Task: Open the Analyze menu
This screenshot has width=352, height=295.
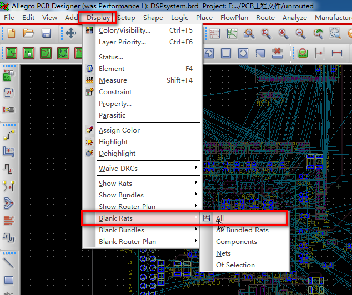Action: point(294,18)
